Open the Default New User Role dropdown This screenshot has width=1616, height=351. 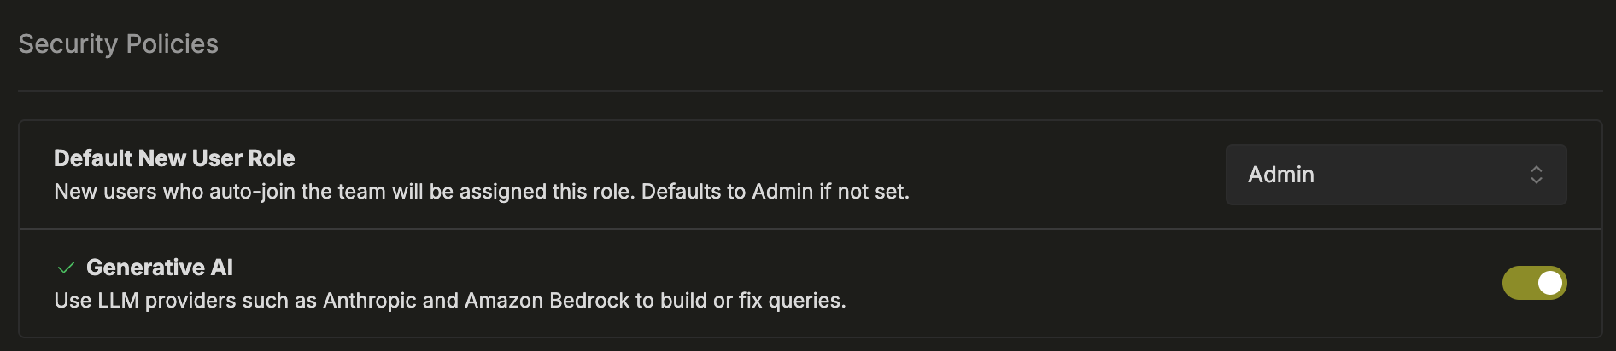[1396, 175]
